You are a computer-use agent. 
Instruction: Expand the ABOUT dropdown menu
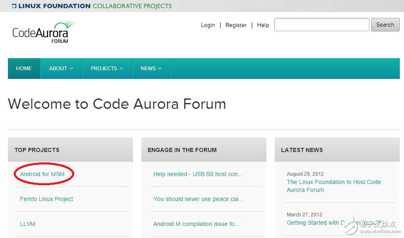pos(61,69)
